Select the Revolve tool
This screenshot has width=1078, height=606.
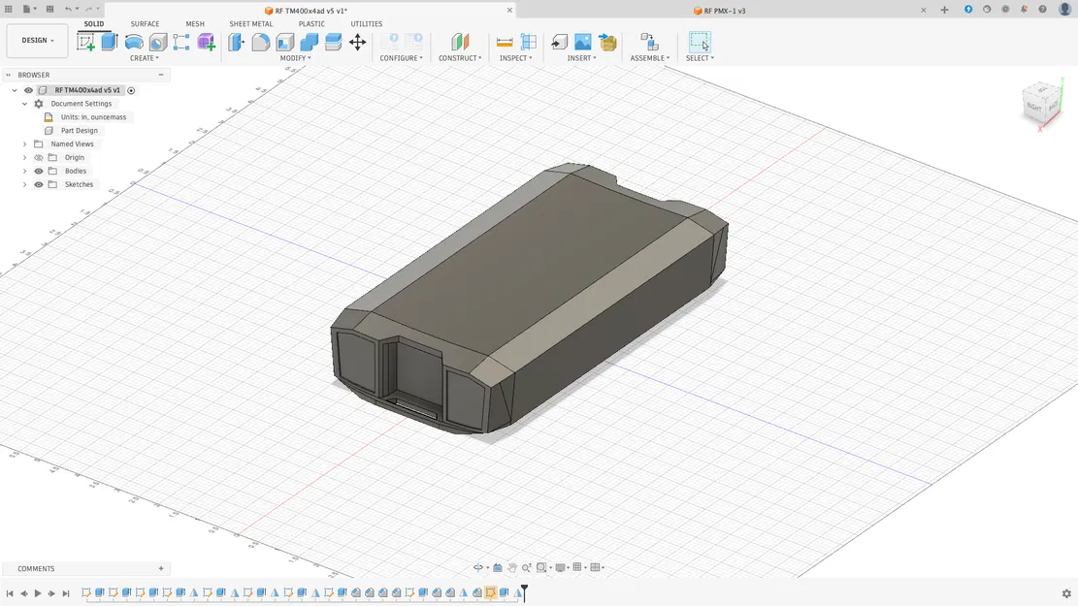pyautogui.click(x=134, y=42)
